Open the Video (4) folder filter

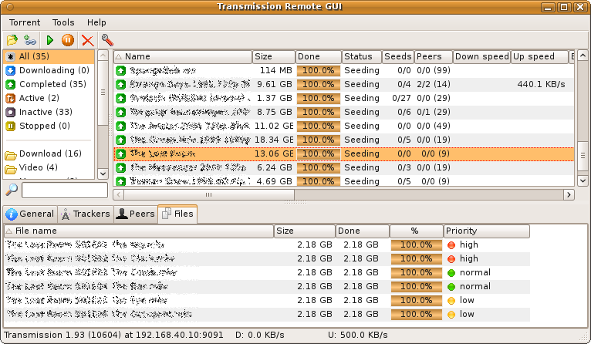[x=49, y=167]
